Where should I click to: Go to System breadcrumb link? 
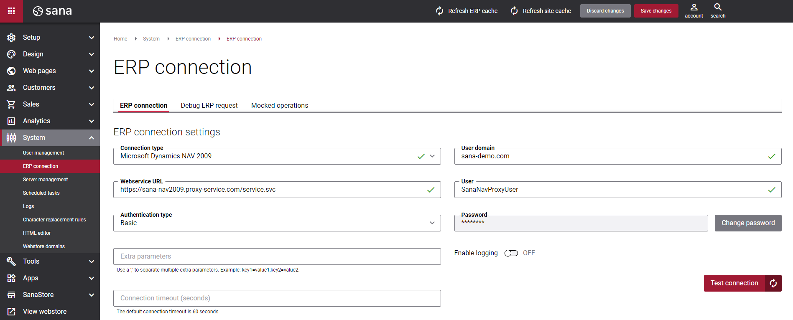(151, 39)
